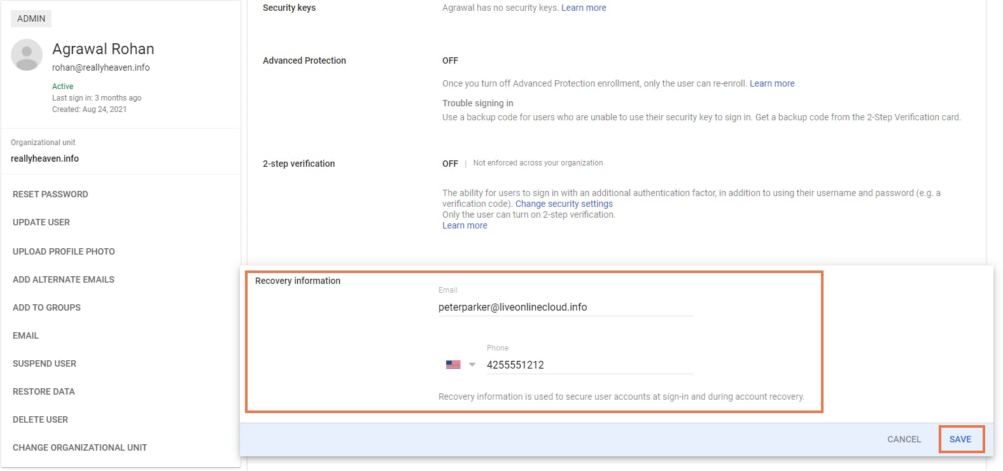
Task: Click Add to Groups action
Action: coord(46,307)
